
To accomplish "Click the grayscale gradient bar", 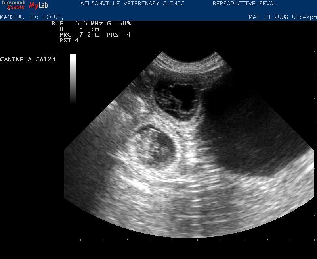I will coord(73,79).
